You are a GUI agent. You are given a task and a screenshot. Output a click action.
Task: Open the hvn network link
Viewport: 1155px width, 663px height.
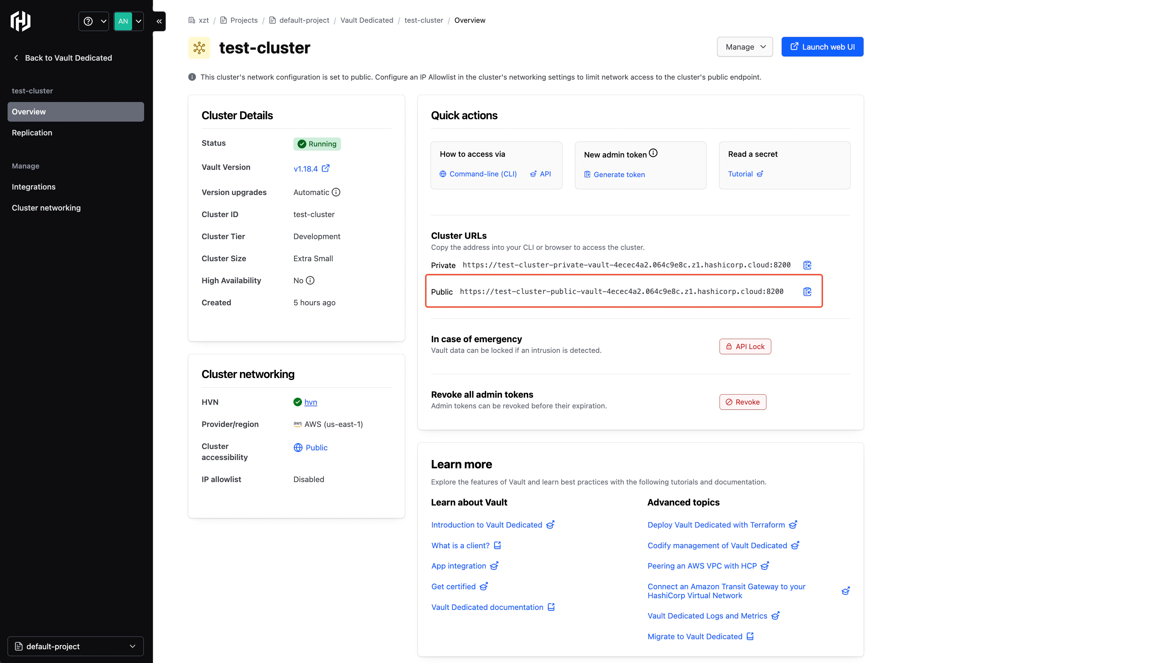click(x=311, y=402)
